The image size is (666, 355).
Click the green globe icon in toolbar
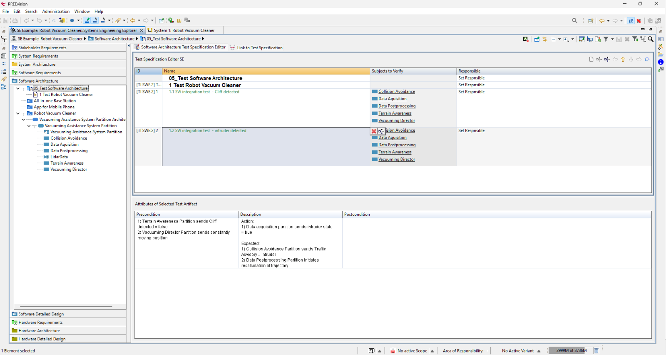171,20
